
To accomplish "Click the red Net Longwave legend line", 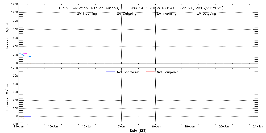I will (150, 72).
